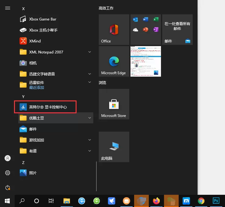Viewport: 225px width, 207px height.
Task: Open the Photos live tile thumbnail
Action: coord(146,61)
